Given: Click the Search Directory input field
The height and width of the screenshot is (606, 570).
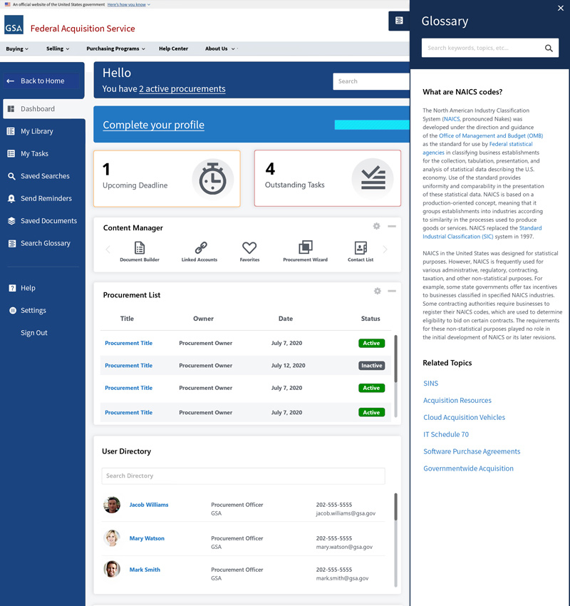Looking at the screenshot, I should 243,476.
